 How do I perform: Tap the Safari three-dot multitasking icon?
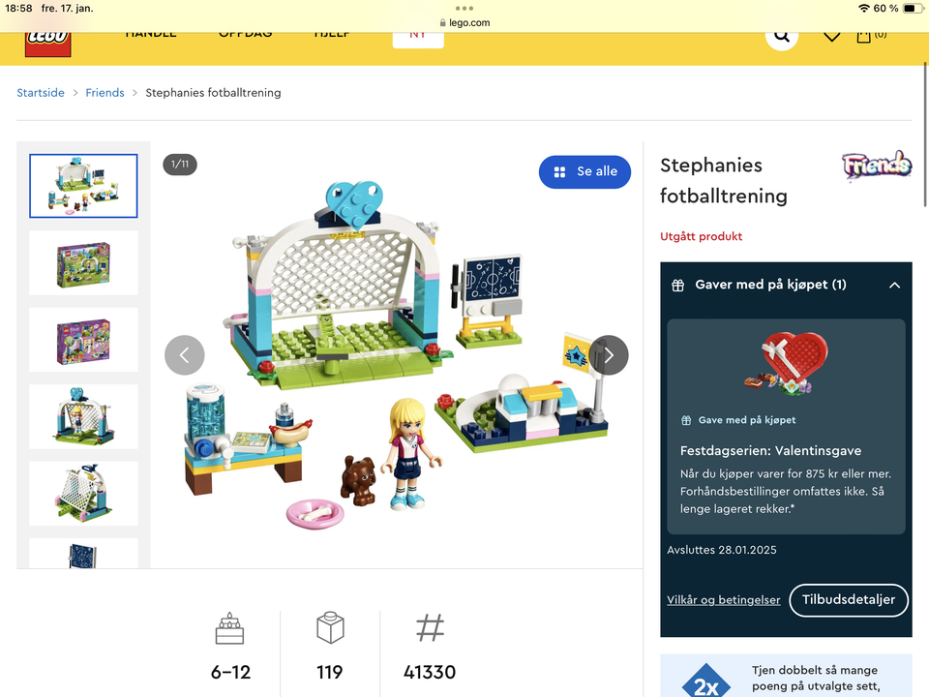(x=464, y=9)
